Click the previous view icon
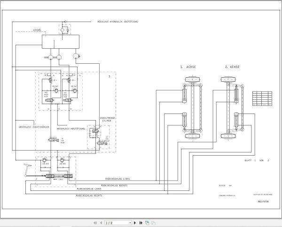Image resolution: width=282 pixels, height=227 pixels. tap(147, 223)
